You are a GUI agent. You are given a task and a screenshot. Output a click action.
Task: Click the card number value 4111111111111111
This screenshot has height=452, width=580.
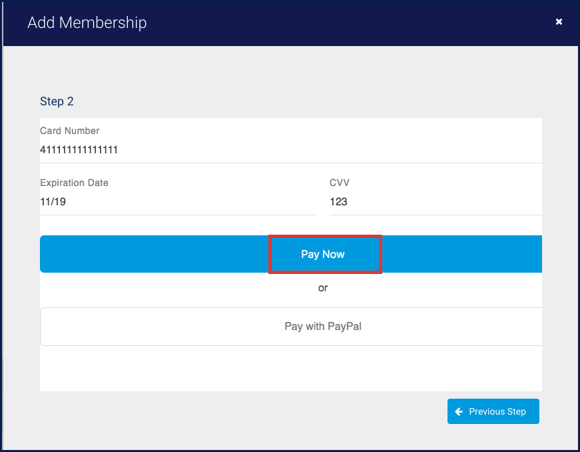click(x=79, y=150)
